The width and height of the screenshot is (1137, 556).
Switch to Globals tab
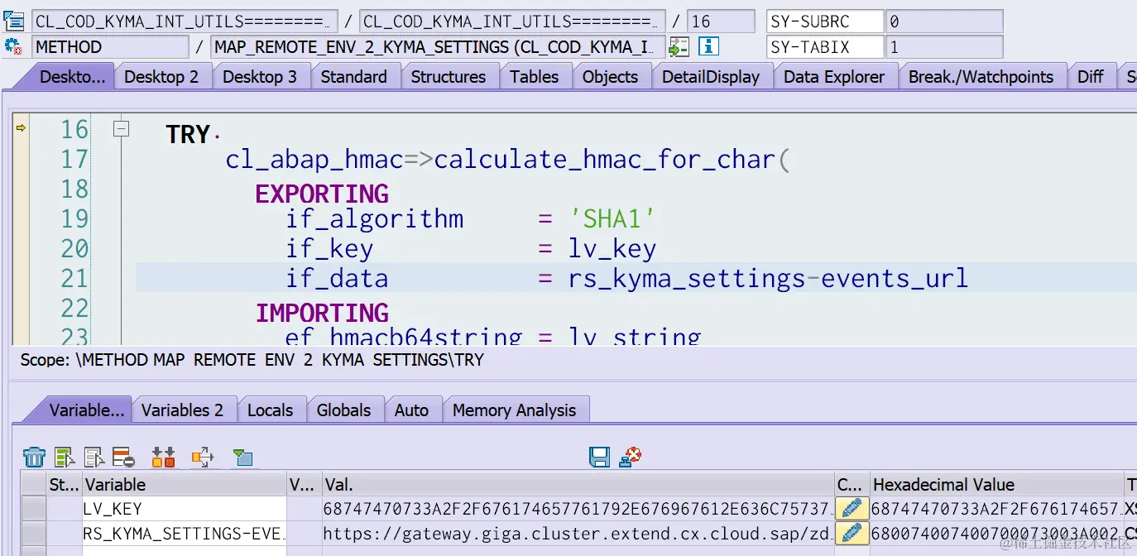pyautogui.click(x=343, y=410)
